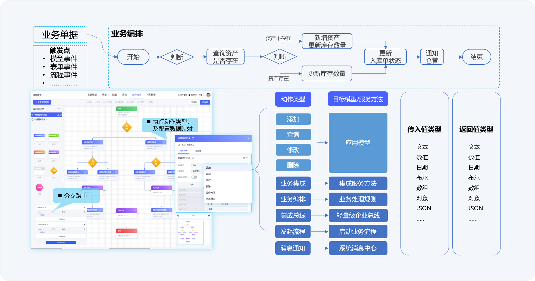535x281 pixels.
Task: Click the green 开始 start node
Action: pos(127,111)
